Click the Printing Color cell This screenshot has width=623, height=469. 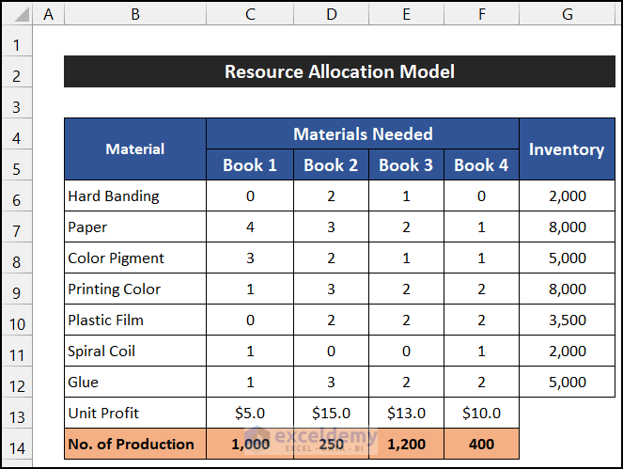(x=135, y=289)
